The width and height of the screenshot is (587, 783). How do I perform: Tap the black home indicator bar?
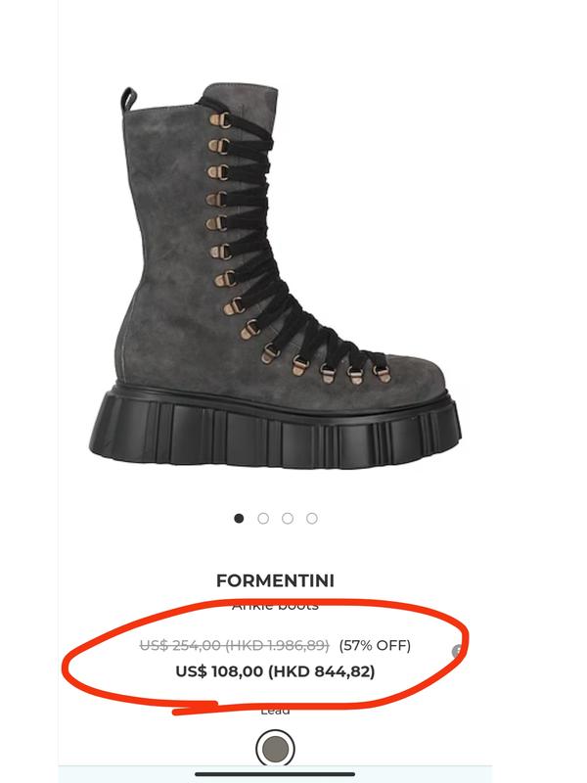(275, 774)
